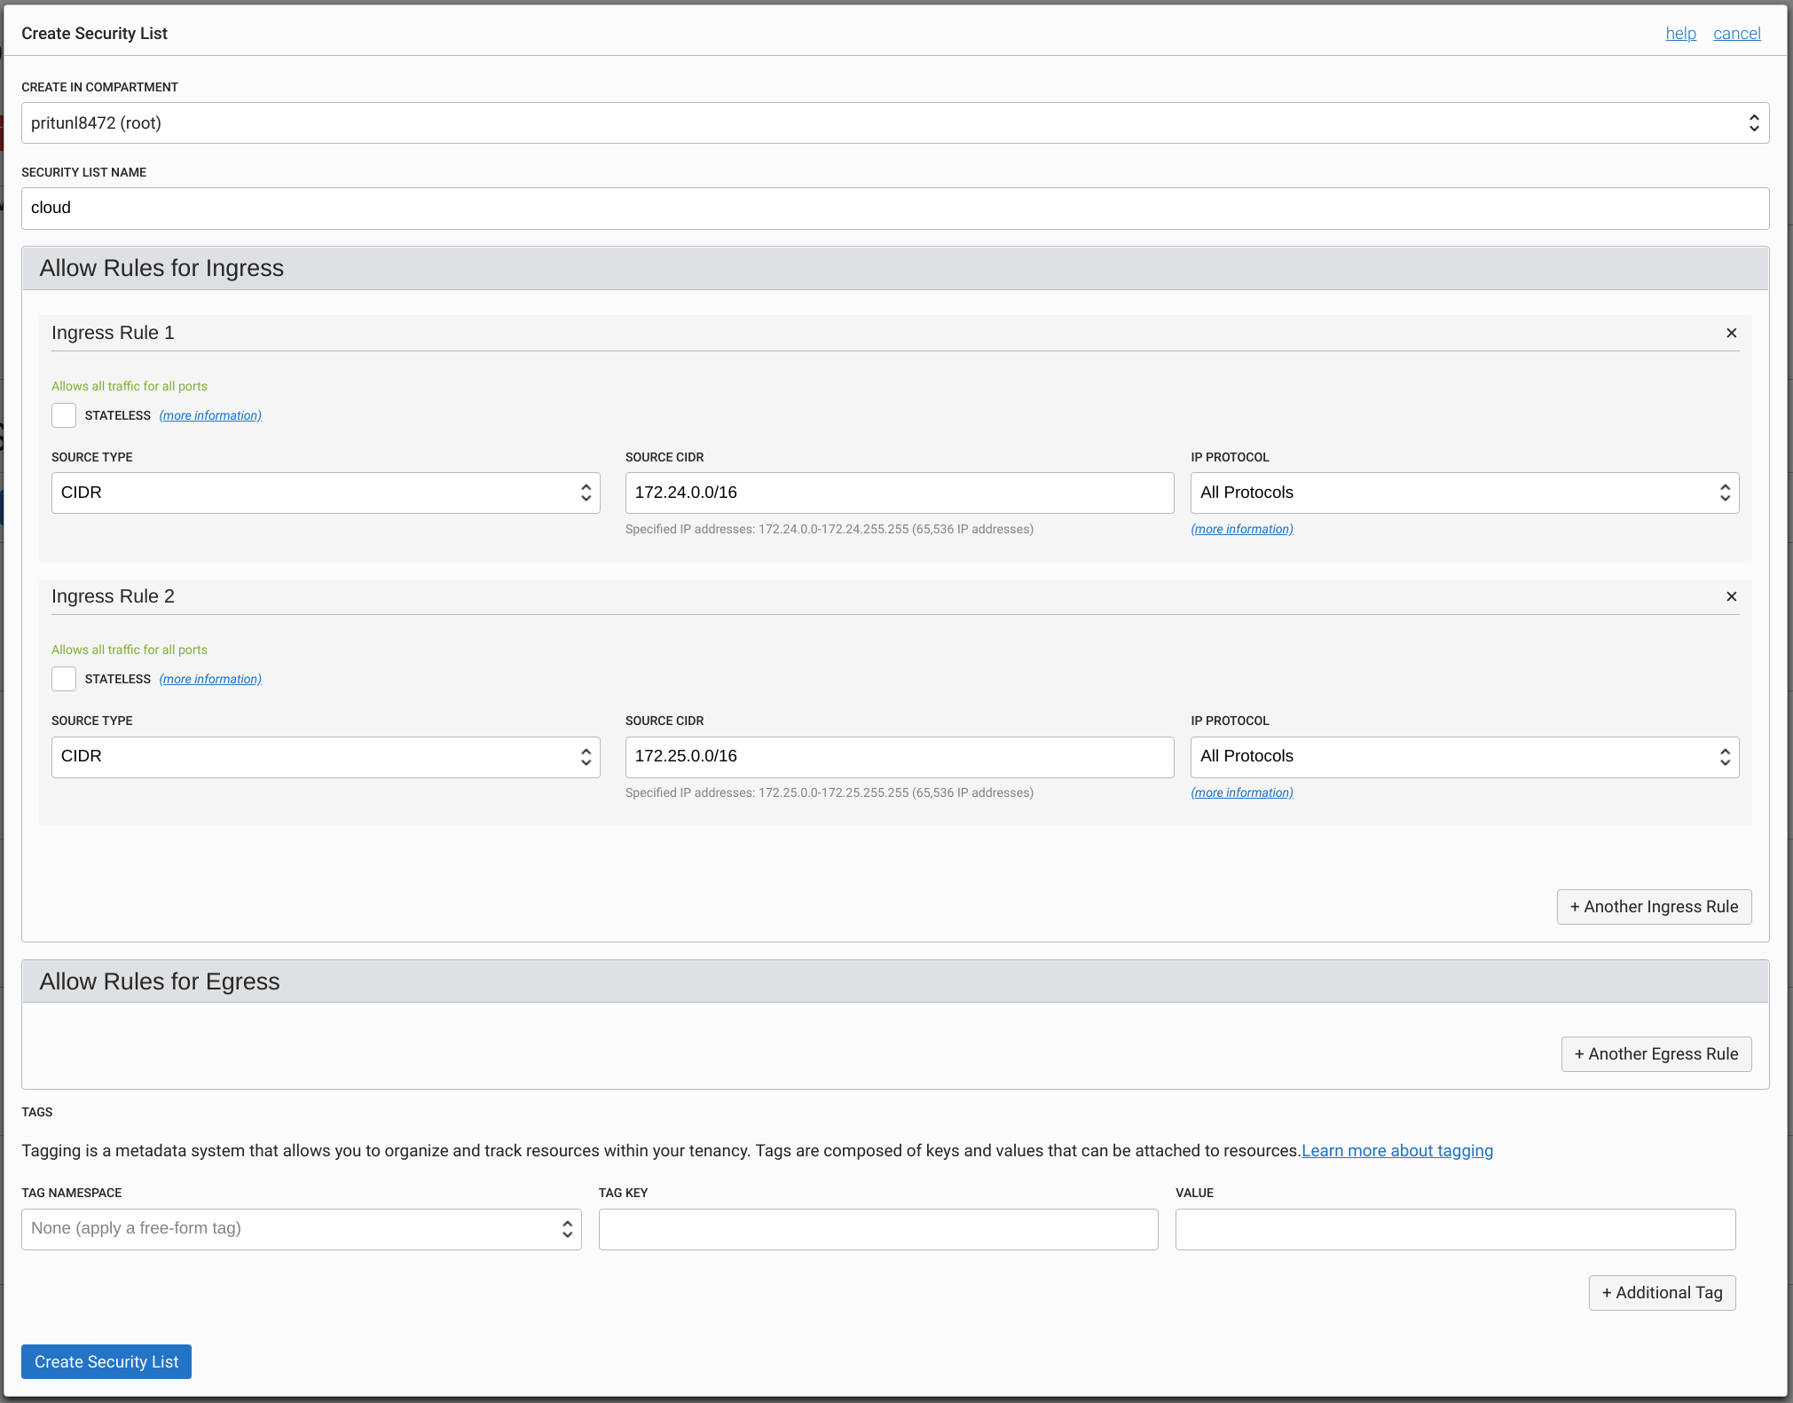Remove Ingress Rule 1 with its X icon
Screen dimensions: 1793x1403
[x=1731, y=333]
